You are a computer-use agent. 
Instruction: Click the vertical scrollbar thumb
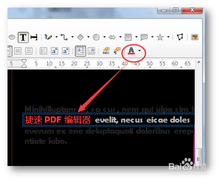(x=199, y=156)
